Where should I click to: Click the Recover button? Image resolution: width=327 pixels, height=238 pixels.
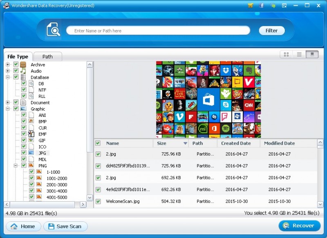tap(299, 226)
